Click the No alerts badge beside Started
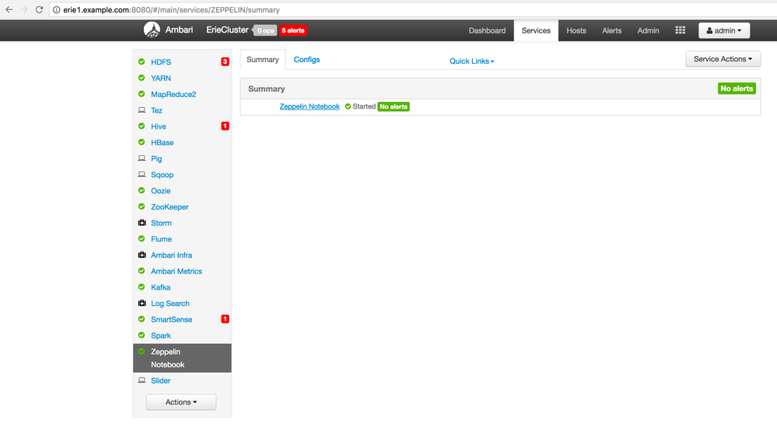Screen dimensions: 777x424 394,106
